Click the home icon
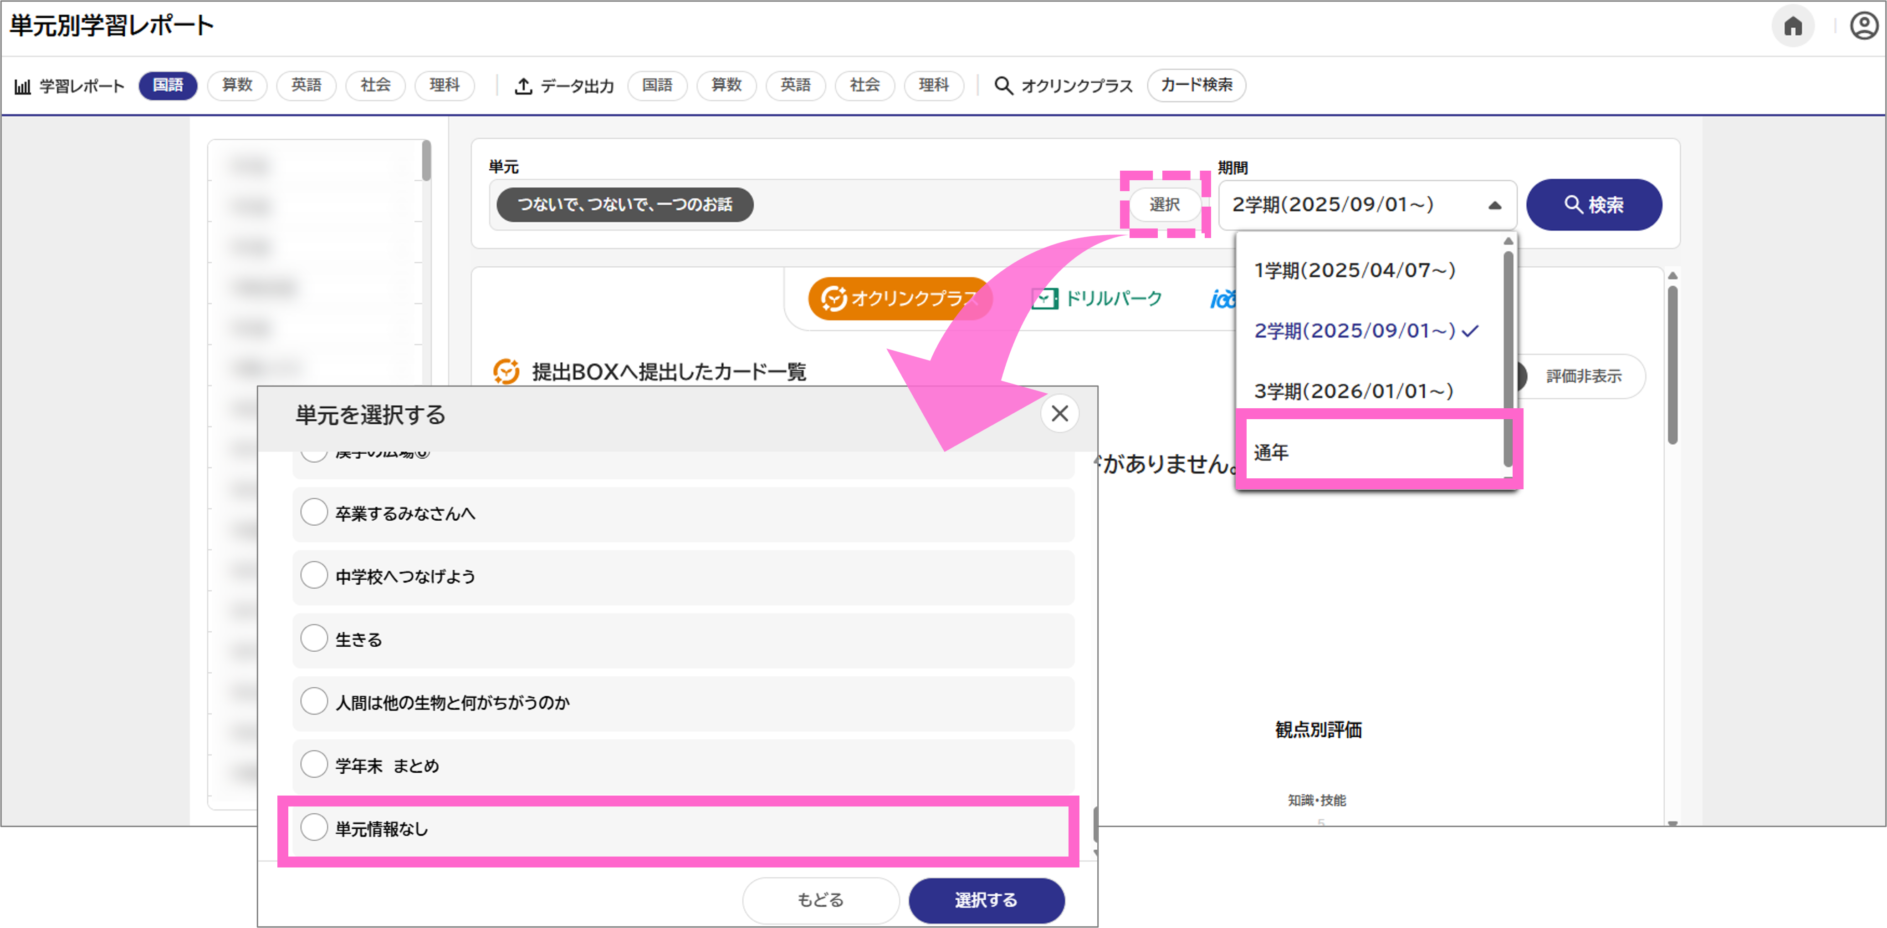The height and width of the screenshot is (928, 1887). 1794,25
